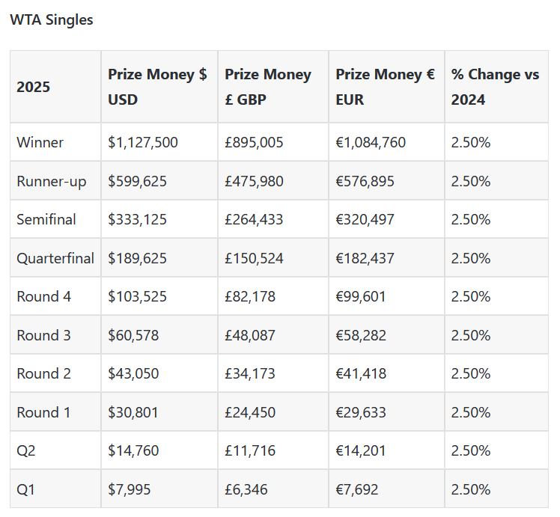Click the Round 2 $43,050 cell
560x517 pixels.
(x=134, y=373)
